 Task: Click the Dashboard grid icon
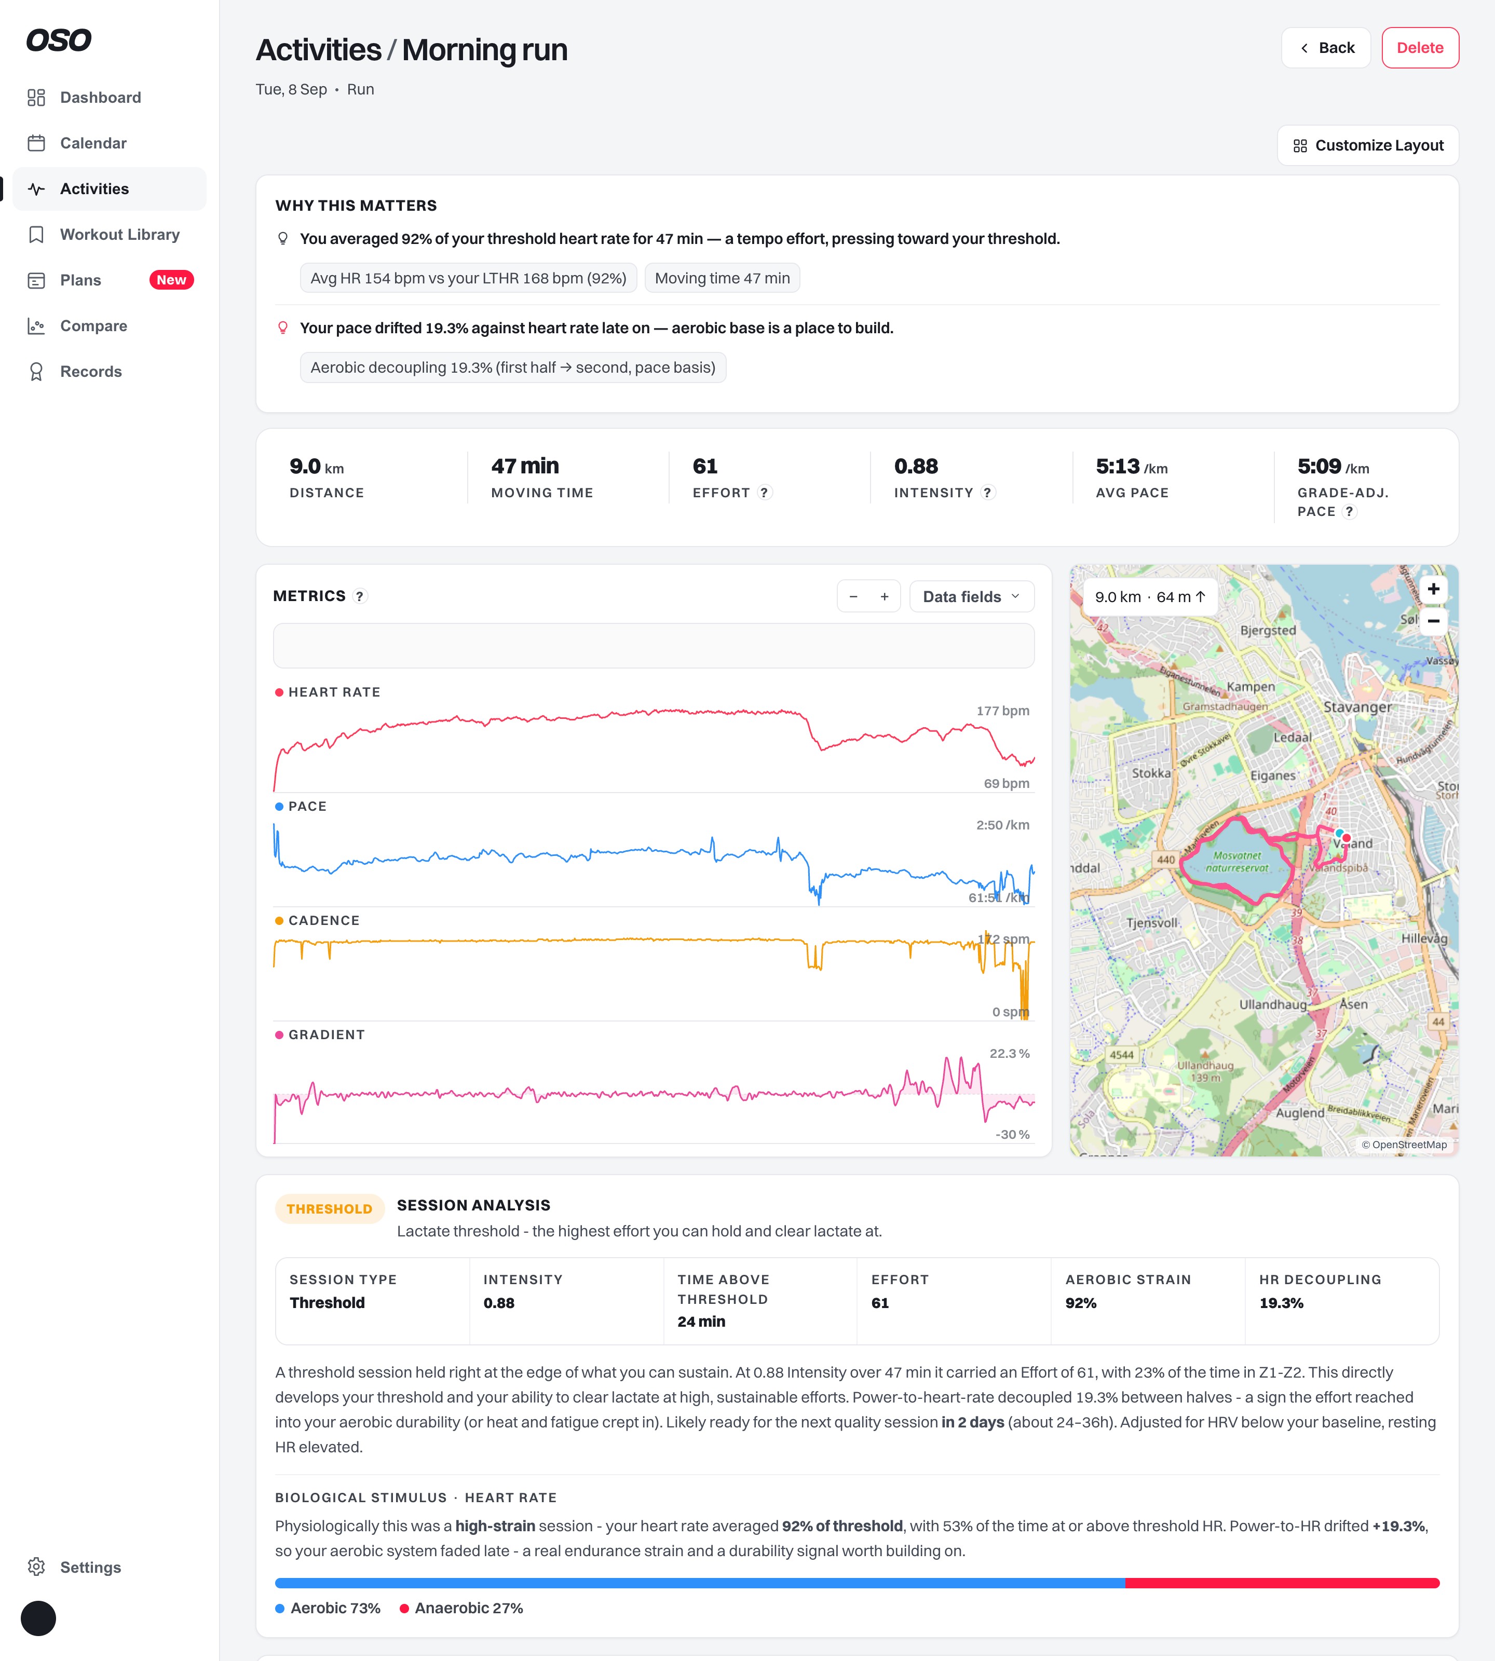(x=36, y=98)
